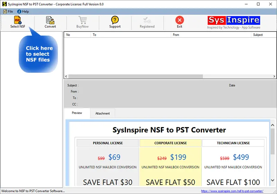Click the From label in message details

(74, 91)
